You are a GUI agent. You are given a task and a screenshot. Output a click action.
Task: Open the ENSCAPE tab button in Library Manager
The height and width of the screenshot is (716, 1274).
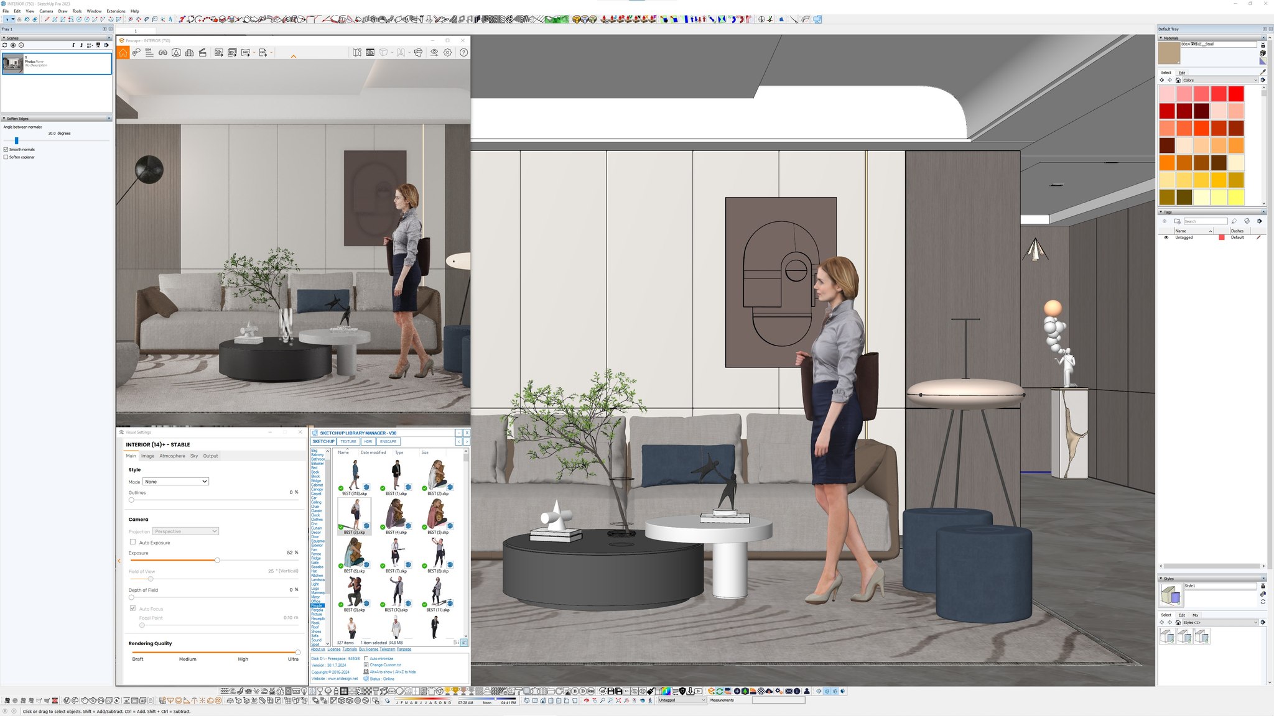coord(388,442)
